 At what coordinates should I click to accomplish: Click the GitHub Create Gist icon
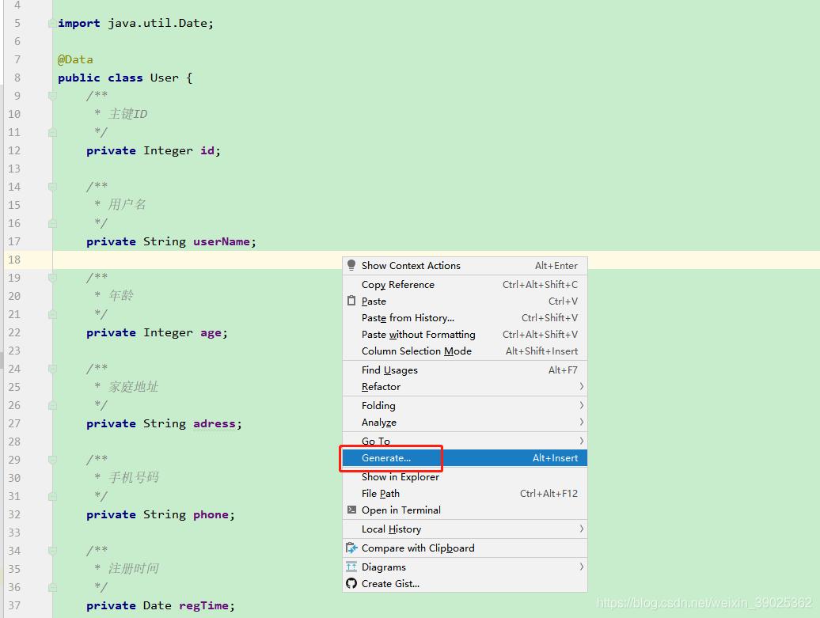coord(351,583)
